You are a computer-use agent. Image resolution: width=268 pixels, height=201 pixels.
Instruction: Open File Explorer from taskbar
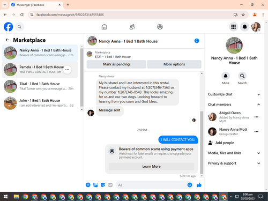pyautogui.click(x=16, y=197)
